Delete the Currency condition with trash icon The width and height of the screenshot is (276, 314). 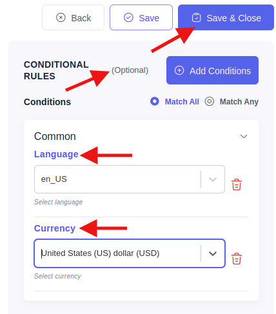coord(237,259)
